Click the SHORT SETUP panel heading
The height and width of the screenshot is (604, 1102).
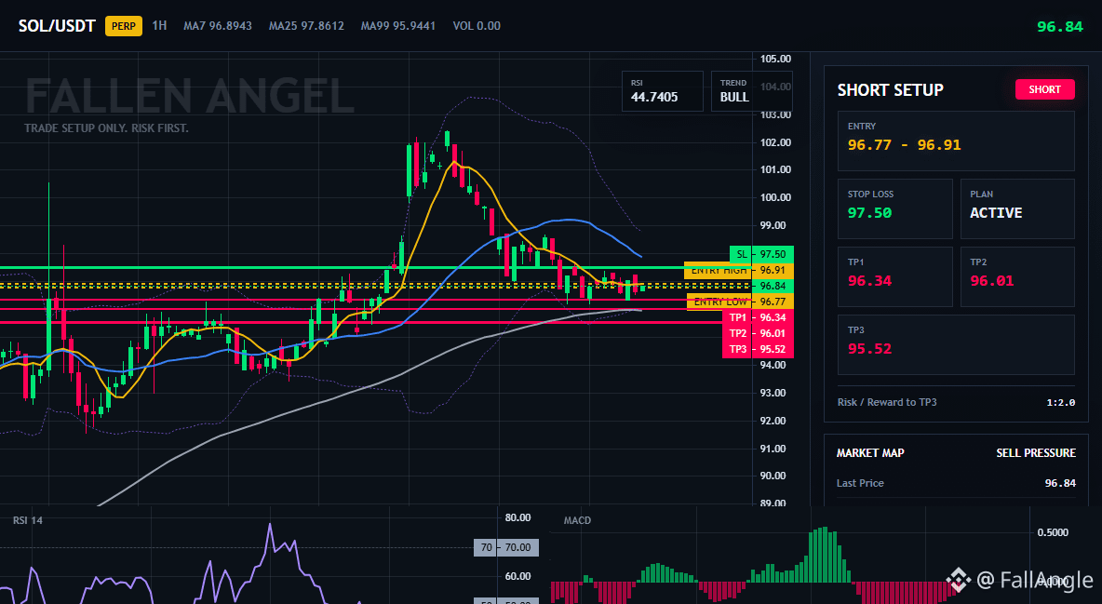(x=891, y=90)
